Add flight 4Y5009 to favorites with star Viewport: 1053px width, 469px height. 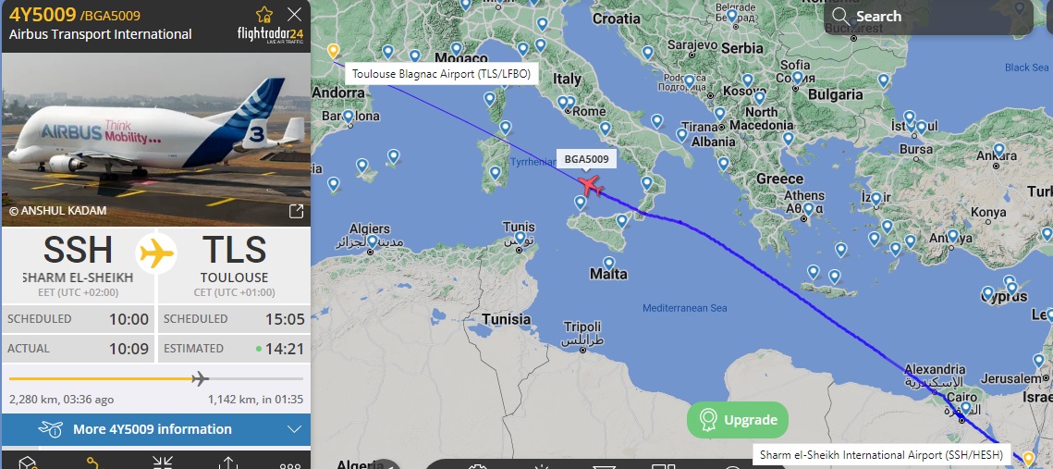pyautogui.click(x=264, y=15)
